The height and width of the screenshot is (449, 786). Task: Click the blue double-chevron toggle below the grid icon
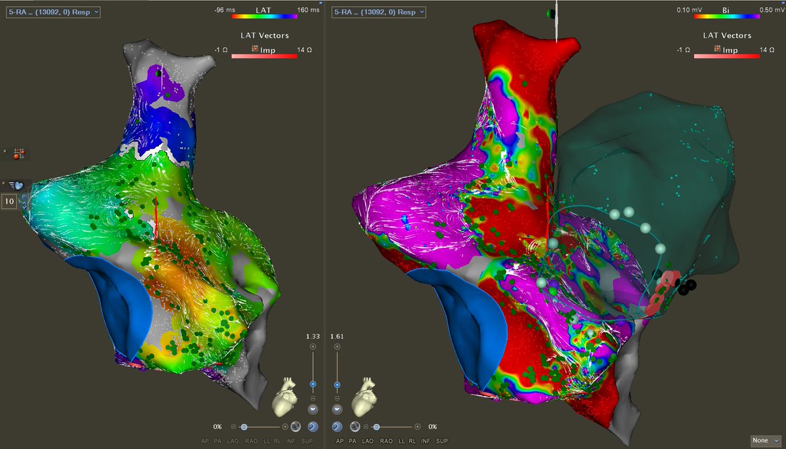pos(24,205)
